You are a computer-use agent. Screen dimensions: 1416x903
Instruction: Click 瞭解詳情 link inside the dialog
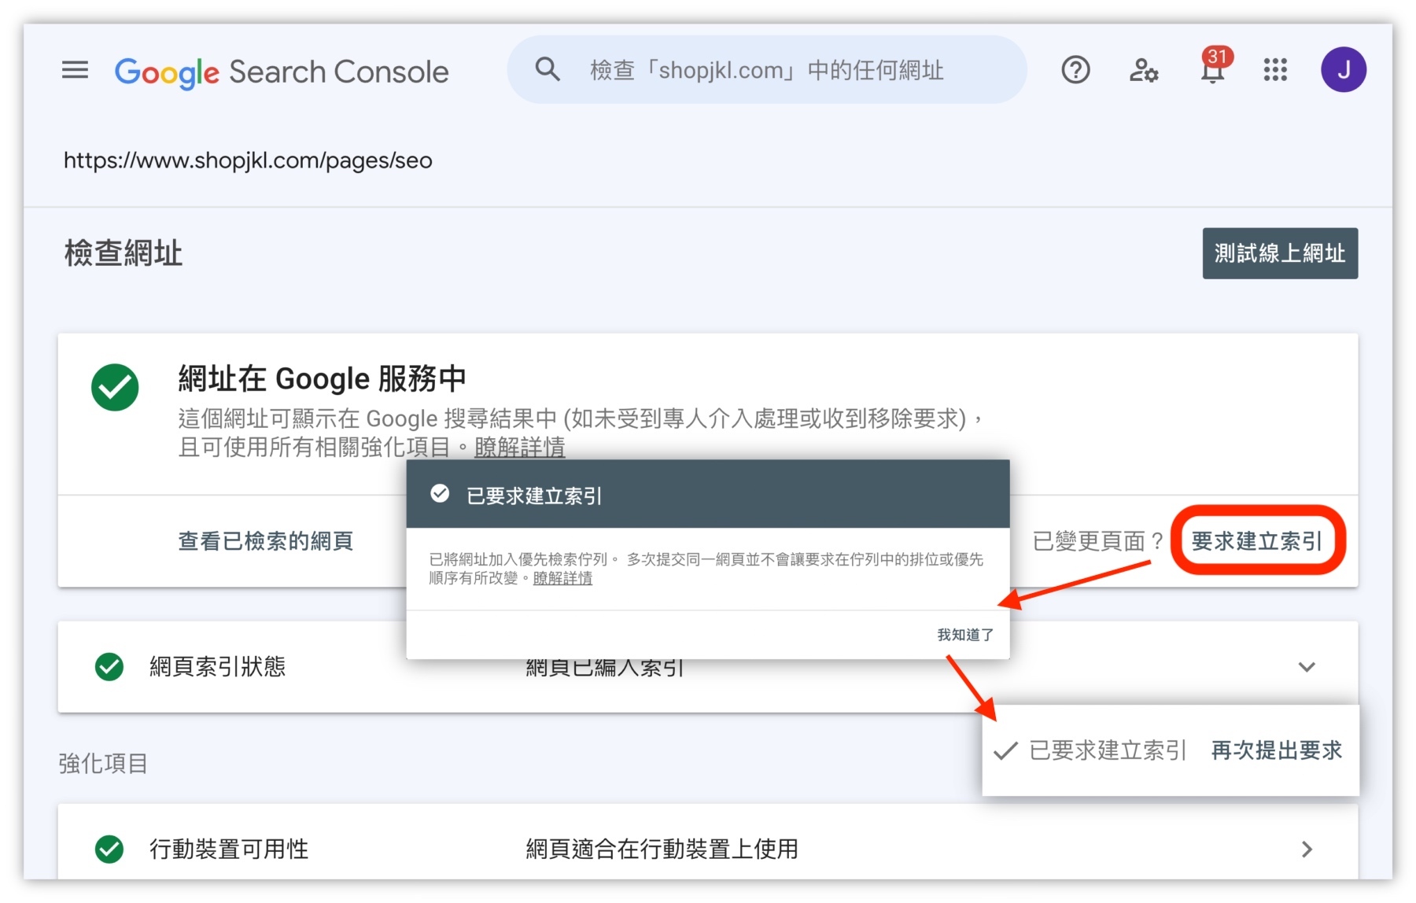point(562,578)
